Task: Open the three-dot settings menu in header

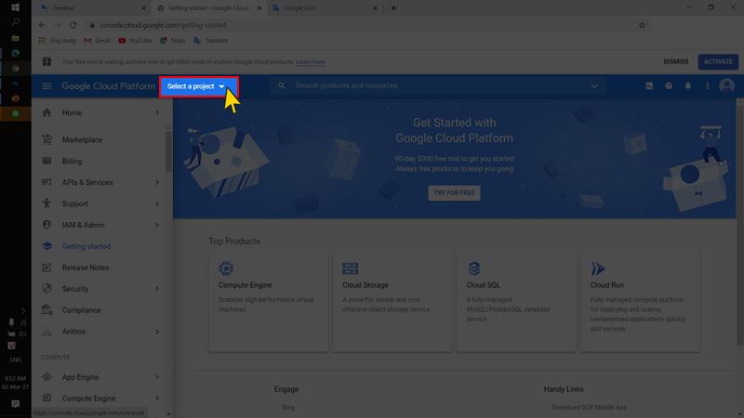Action: 707,86
